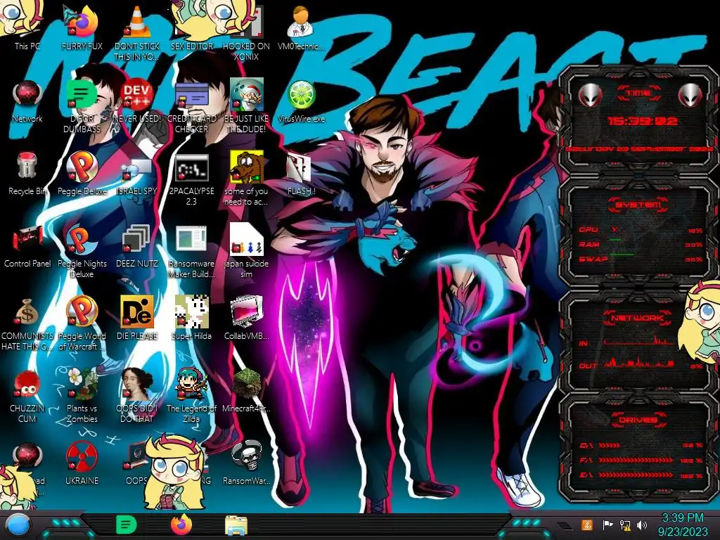Launch VirusWire.exe lime icon

pyautogui.click(x=301, y=96)
